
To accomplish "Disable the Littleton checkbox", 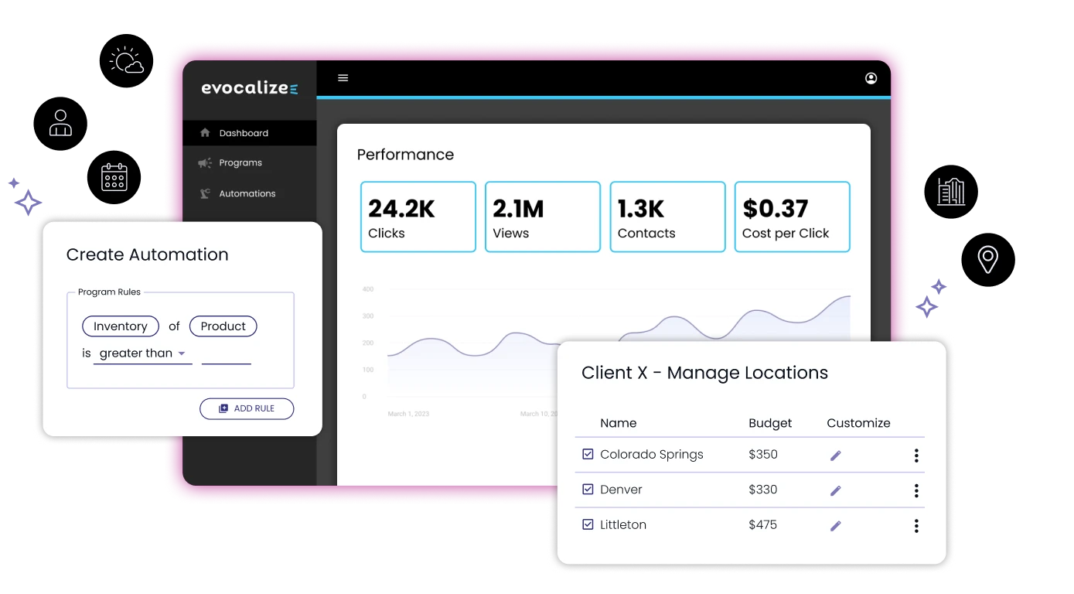I will pyautogui.click(x=588, y=524).
